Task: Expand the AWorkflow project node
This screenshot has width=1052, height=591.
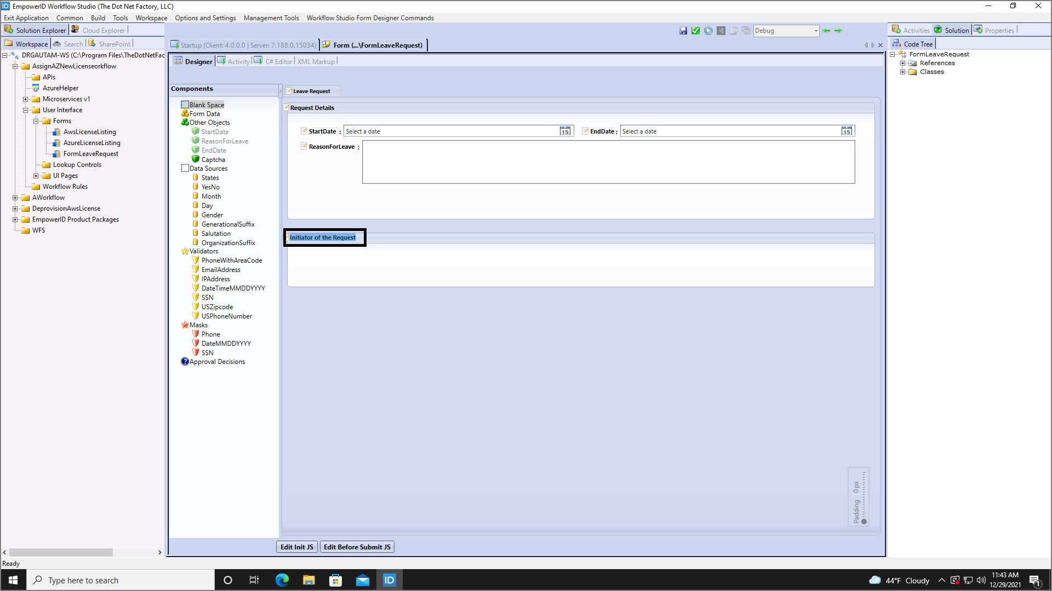Action: [15, 198]
